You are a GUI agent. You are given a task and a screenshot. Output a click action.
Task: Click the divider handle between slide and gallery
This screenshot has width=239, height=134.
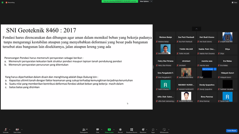[x=153, y=67]
